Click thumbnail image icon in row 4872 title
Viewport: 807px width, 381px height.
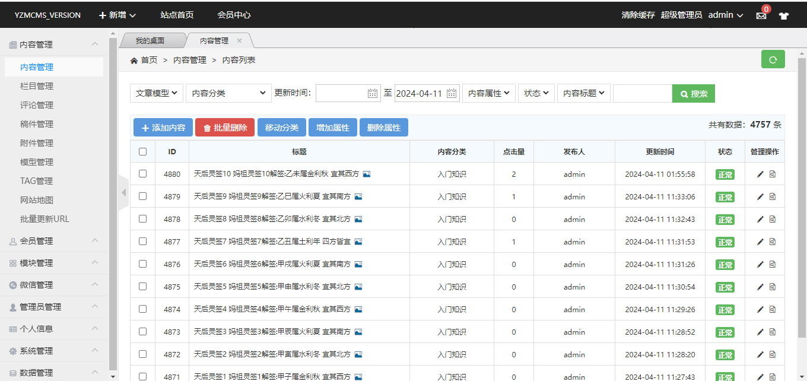(358, 354)
